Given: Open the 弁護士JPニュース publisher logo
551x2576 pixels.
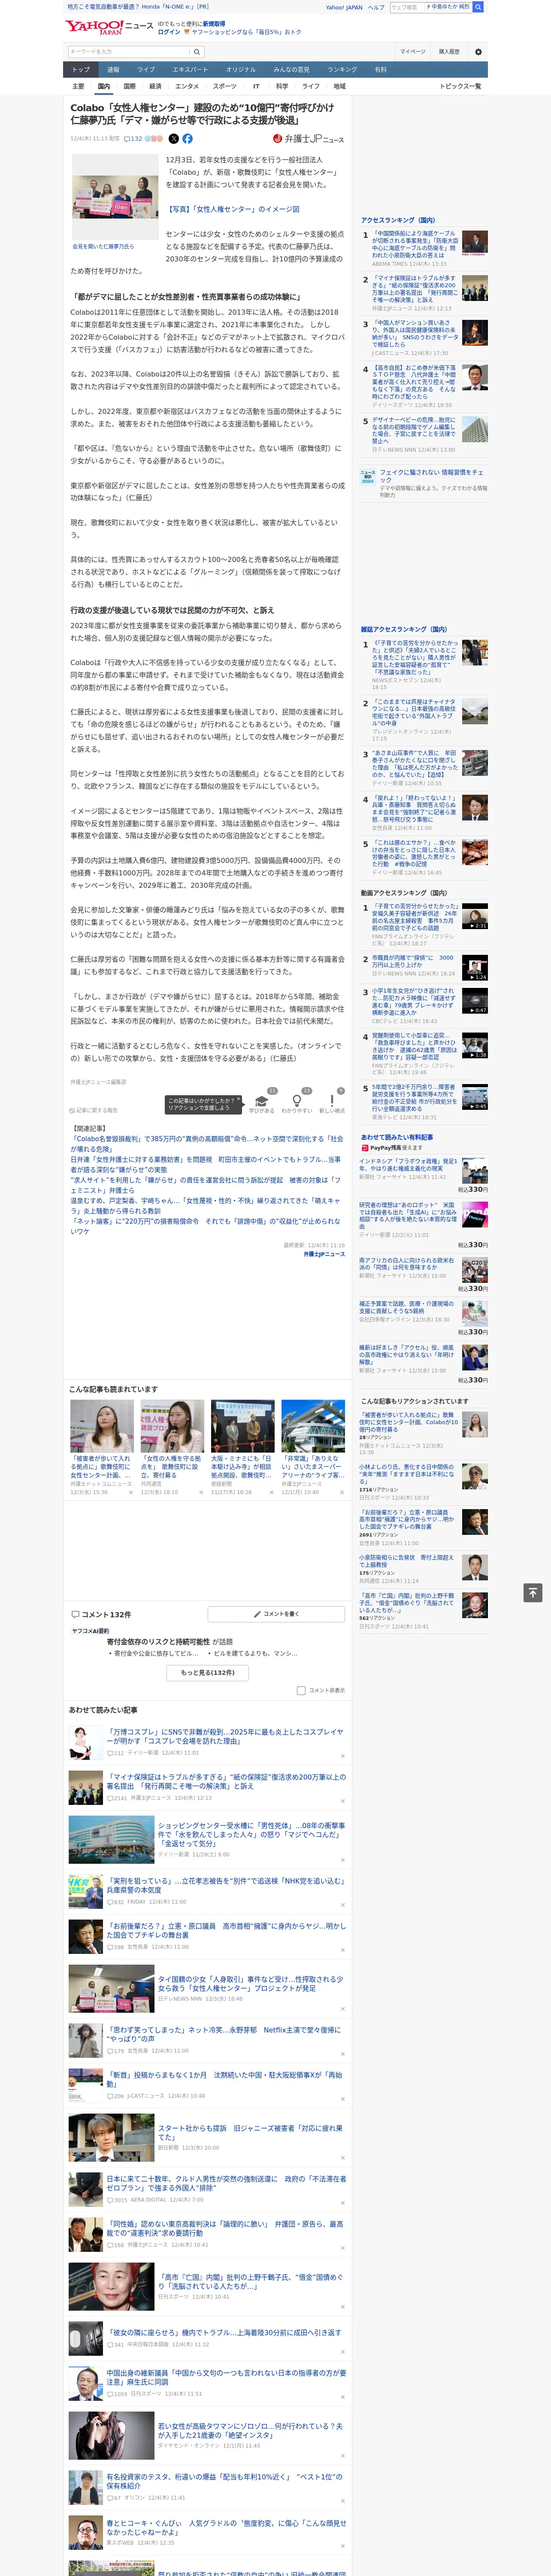Looking at the screenshot, I should (309, 139).
